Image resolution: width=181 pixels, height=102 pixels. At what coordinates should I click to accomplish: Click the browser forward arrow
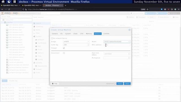pos(6,9)
